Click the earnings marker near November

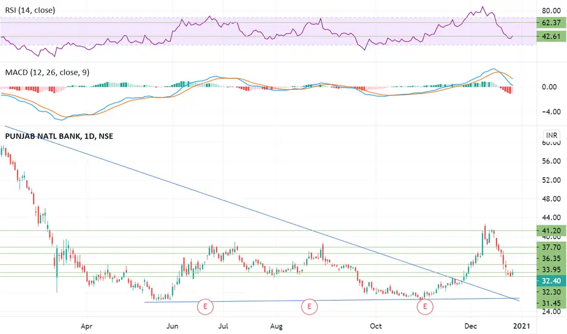coord(425,307)
